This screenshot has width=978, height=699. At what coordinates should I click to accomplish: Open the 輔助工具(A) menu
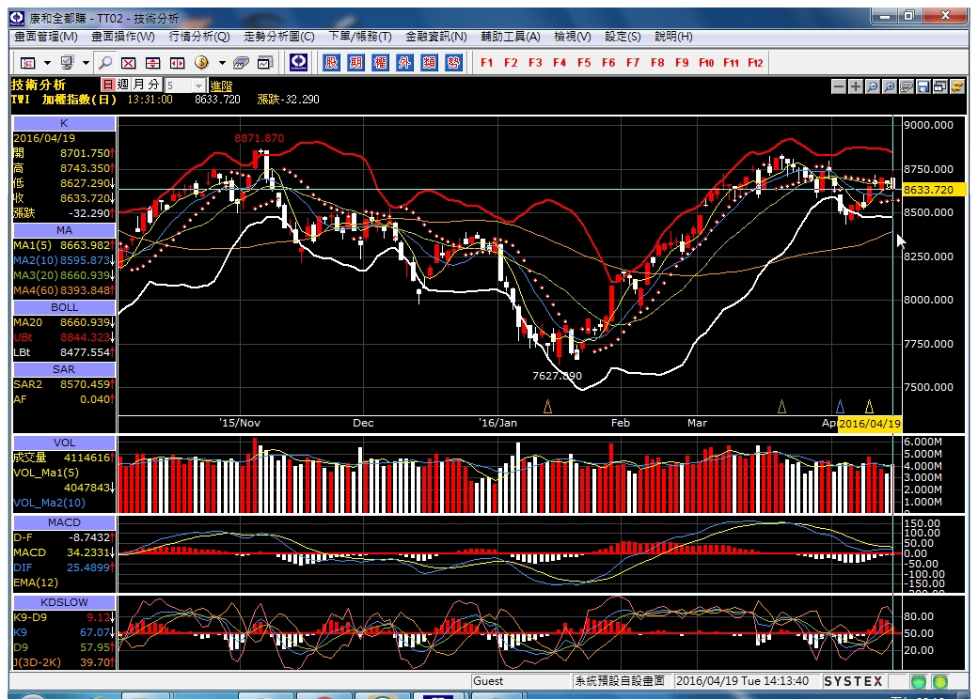coord(511,37)
